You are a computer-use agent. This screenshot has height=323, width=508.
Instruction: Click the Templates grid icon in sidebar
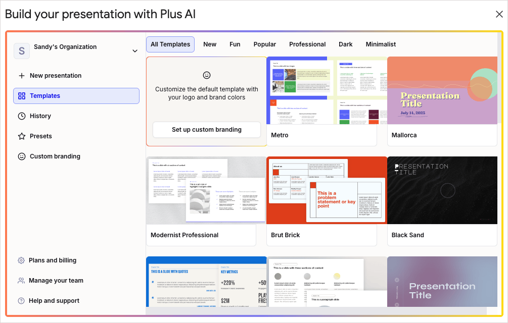tap(22, 96)
